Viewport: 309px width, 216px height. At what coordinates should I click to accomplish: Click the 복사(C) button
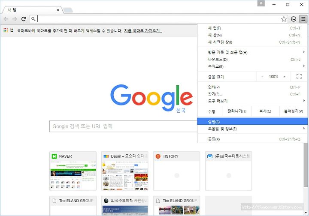coord(266,111)
